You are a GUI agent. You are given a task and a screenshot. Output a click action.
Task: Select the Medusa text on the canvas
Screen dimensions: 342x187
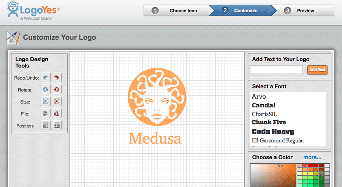click(155, 138)
